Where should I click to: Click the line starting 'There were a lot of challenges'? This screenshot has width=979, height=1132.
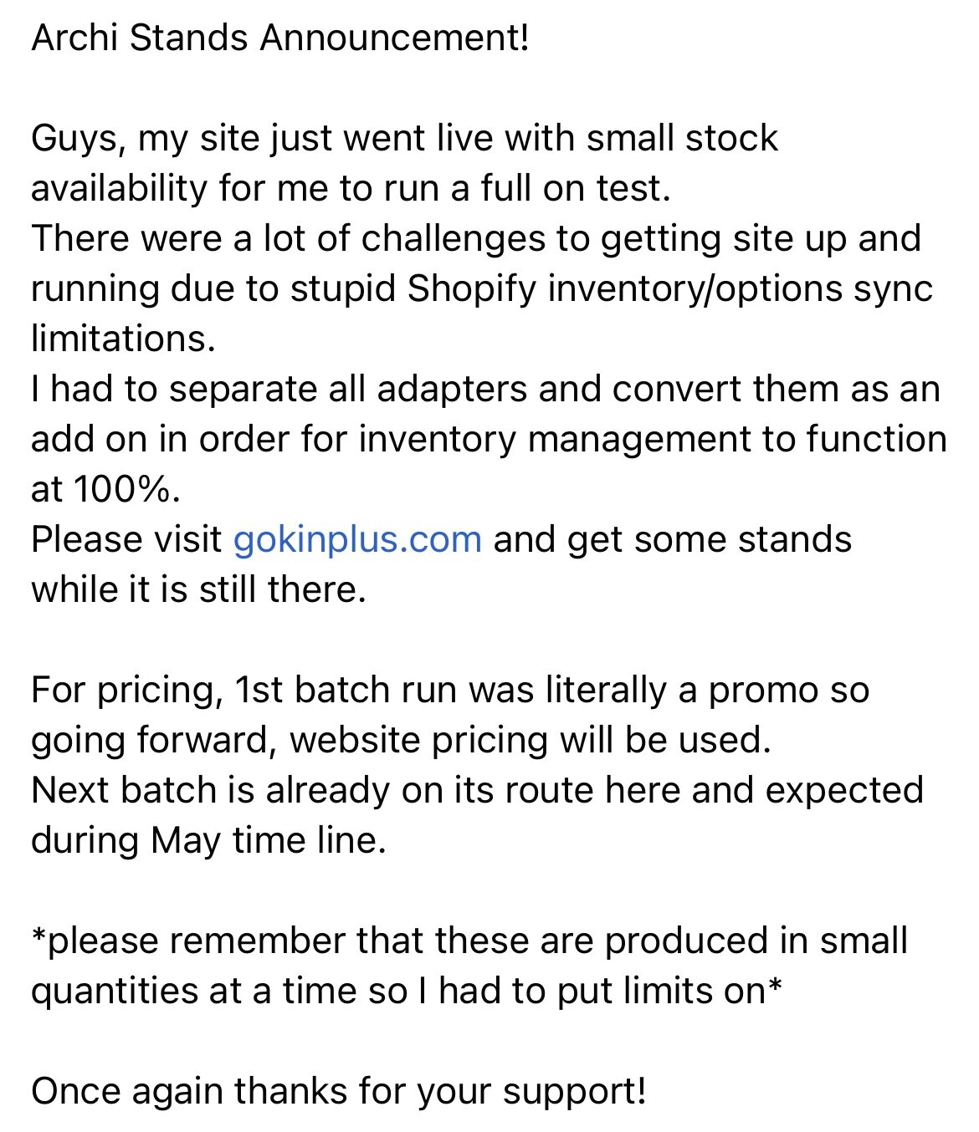[x=476, y=239]
